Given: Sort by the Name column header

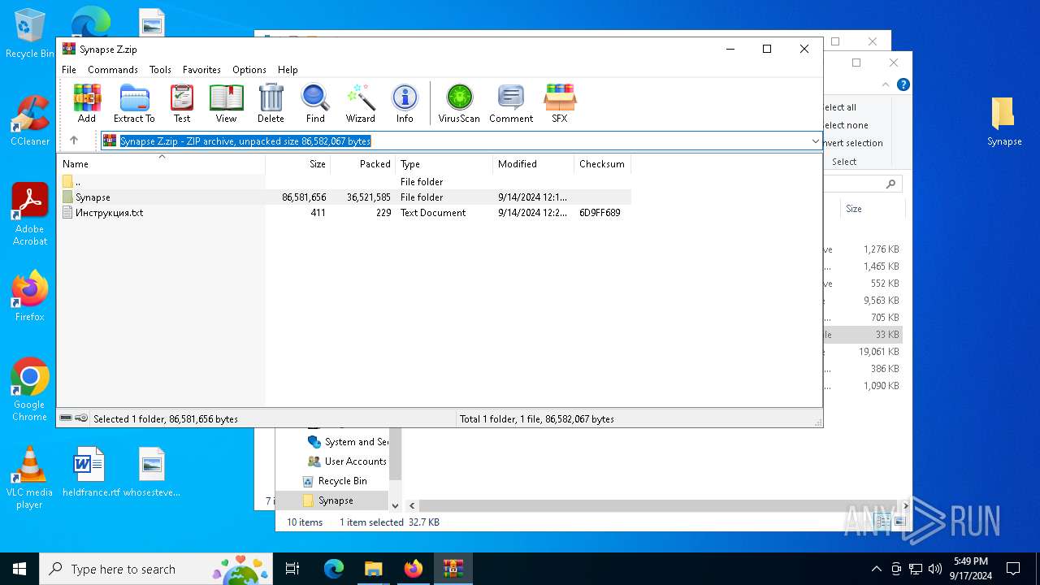Looking at the screenshot, I should pyautogui.click(x=161, y=164).
